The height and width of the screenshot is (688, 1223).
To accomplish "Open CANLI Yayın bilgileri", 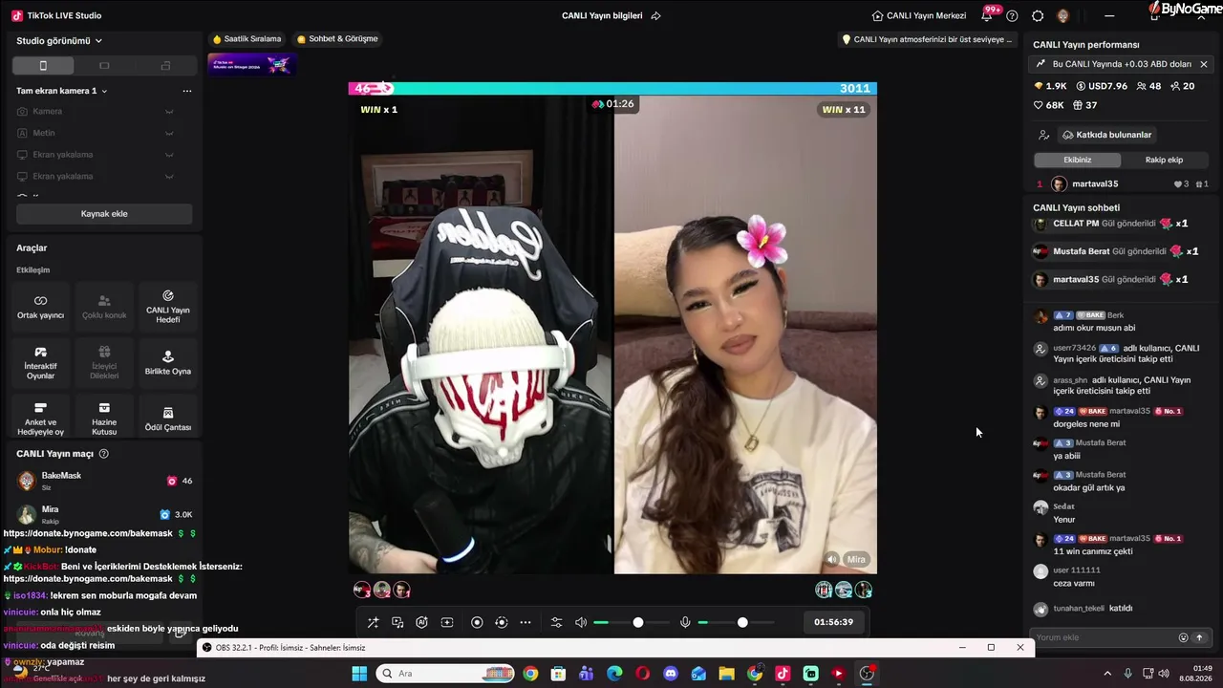I will click(602, 15).
